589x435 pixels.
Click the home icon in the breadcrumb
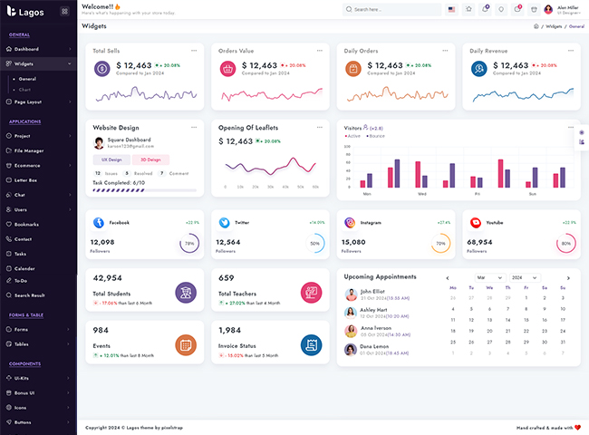536,26
